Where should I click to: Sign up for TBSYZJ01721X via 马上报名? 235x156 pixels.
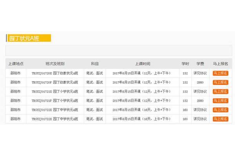[x=221, y=92]
